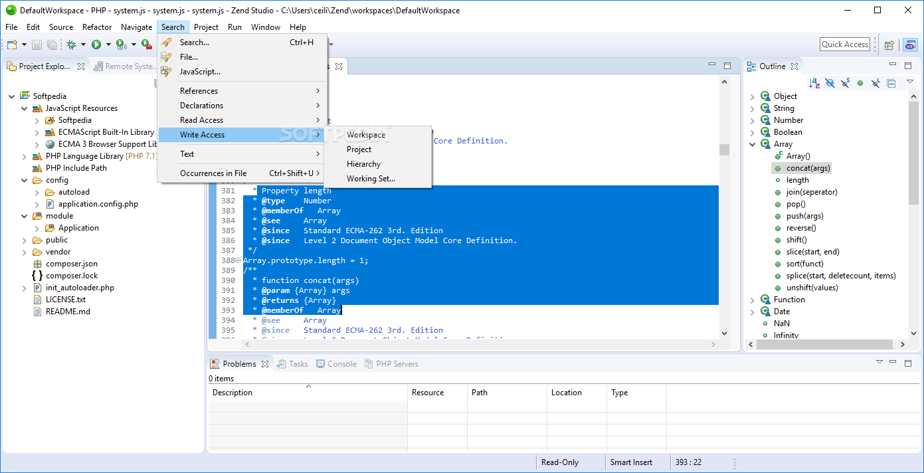Choose Search... from Search menu
This screenshot has width=924, height=473.
(242, 43)
